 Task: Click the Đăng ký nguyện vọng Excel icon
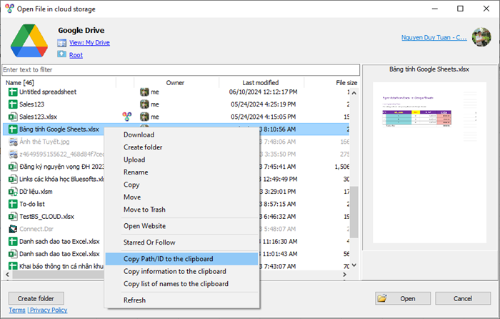(x=13, y=167)
